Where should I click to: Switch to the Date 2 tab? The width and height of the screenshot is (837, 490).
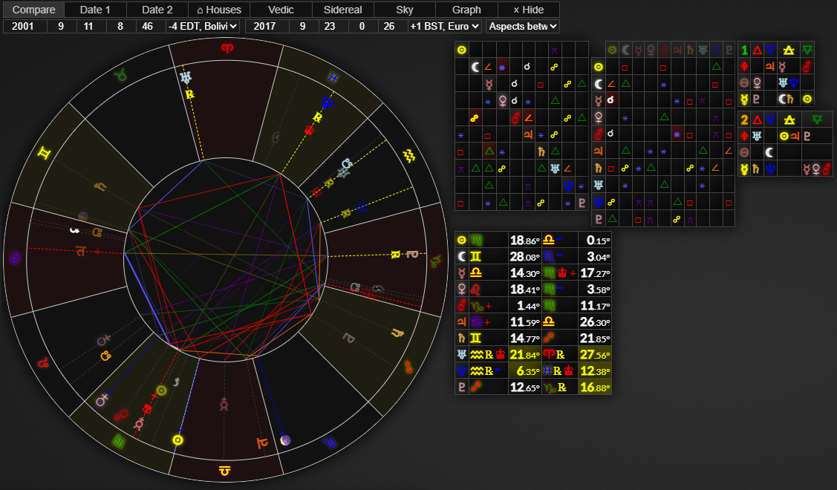(157, 10)
